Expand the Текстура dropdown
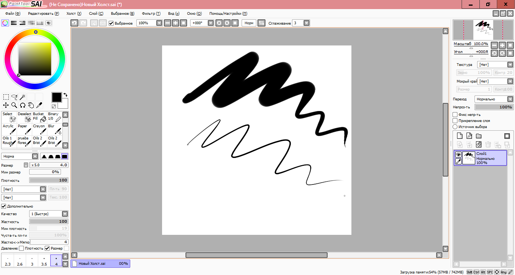Screen dimensions: 515x275 click(510, 65)
